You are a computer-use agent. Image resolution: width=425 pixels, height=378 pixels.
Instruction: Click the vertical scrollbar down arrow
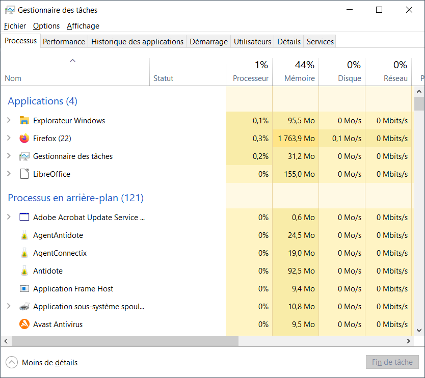click(419, 330)
